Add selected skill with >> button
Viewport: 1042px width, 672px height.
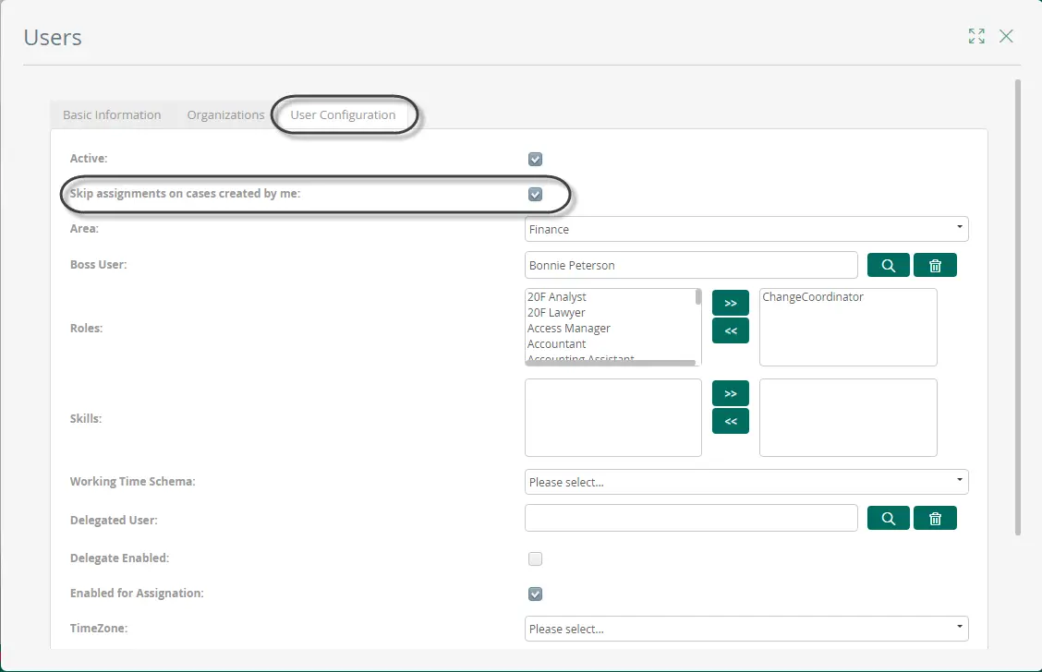click(x=731, y=393)
